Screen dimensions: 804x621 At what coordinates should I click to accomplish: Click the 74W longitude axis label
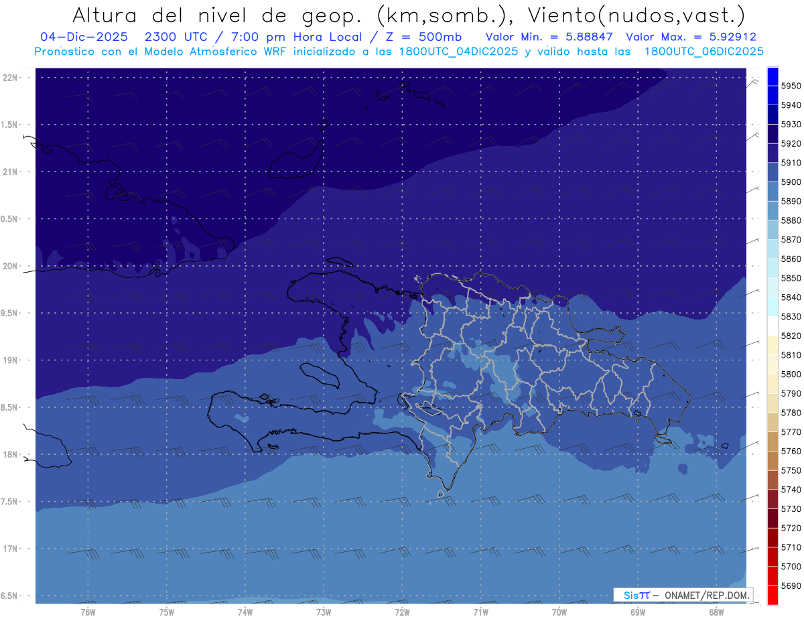pyautogui.click(x=245, y=612)
